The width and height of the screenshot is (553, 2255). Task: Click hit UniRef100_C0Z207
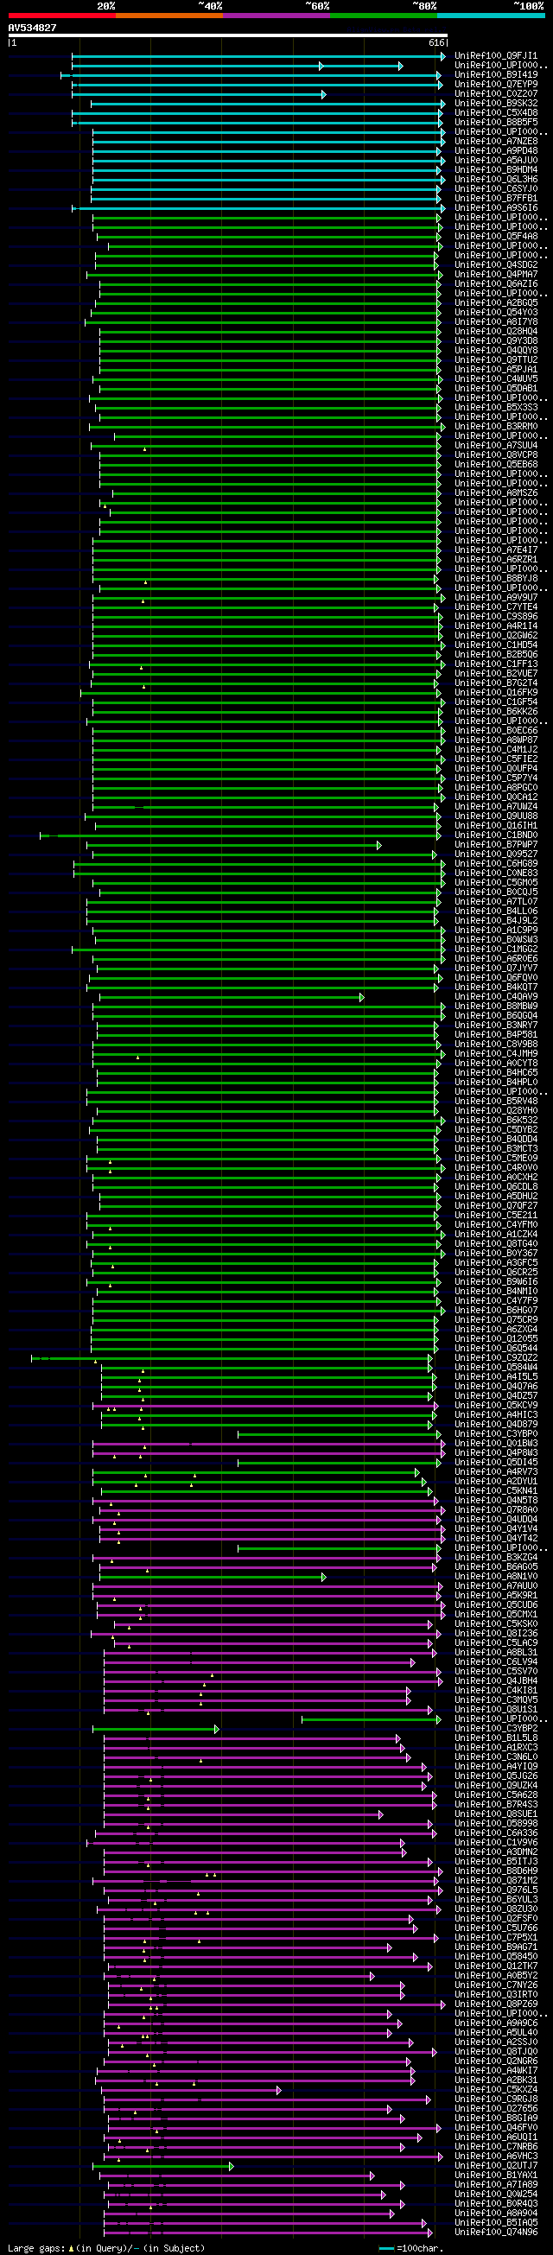coord(496,93)
